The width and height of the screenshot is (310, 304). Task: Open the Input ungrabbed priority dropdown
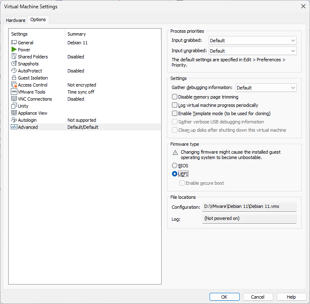tap(253, 51)
